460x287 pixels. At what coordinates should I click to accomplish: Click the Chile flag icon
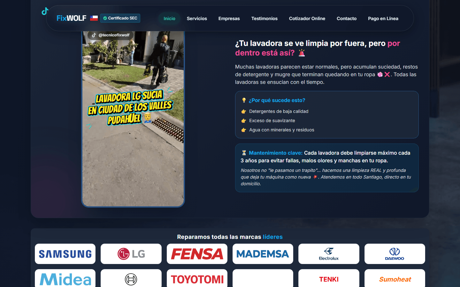[x=94, y=18]
